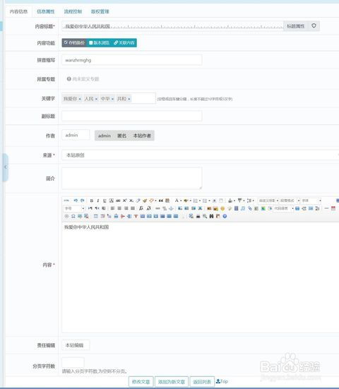This screenshot has width=339, height=389.
Task: Open editor help via blue question icon
Action: (x=225, y=216)
